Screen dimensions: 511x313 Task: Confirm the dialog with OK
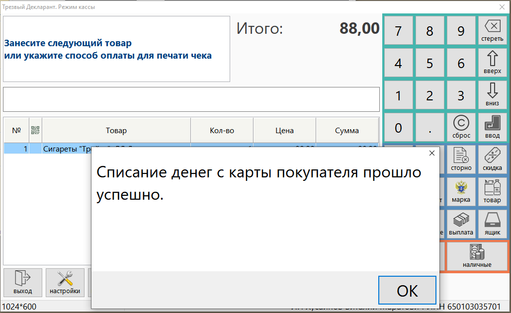(x=407, y=290)
